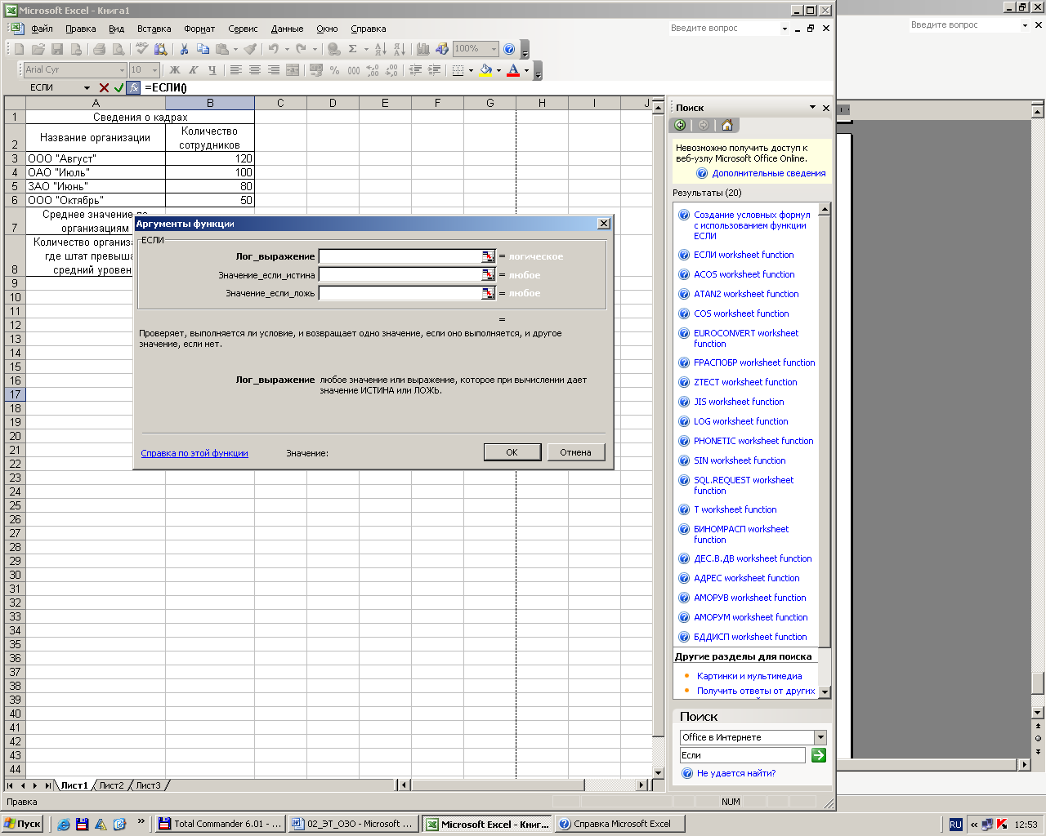This screenshot has width=1046, height=836.
Task: Toggle Underline (Ч) formatting
Action: [x=212, y=70]
